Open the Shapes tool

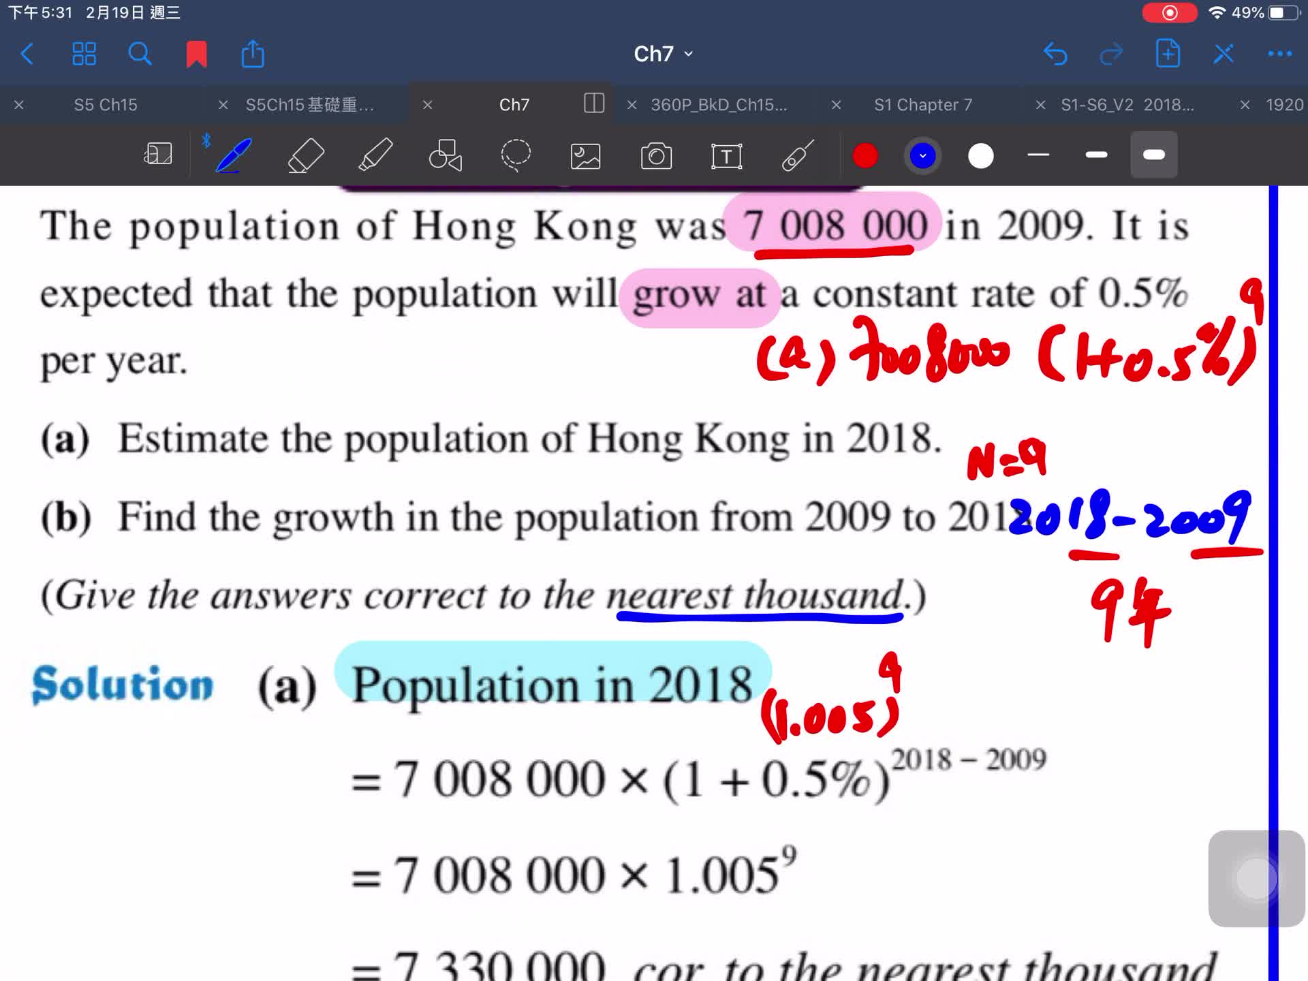click(x=445, y=155)
